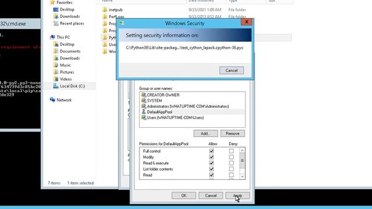Screen dimensions: 372x209
Task: Open Desktop under This PC
Action: pos(67,44)
